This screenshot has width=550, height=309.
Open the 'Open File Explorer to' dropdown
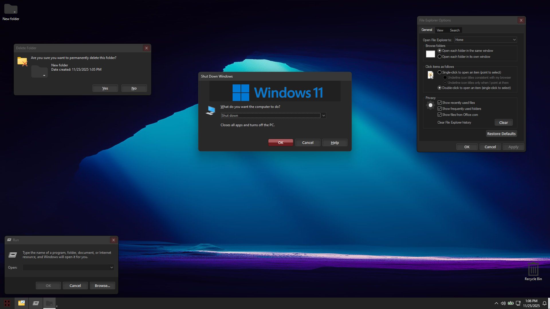(x=485, y=40)
